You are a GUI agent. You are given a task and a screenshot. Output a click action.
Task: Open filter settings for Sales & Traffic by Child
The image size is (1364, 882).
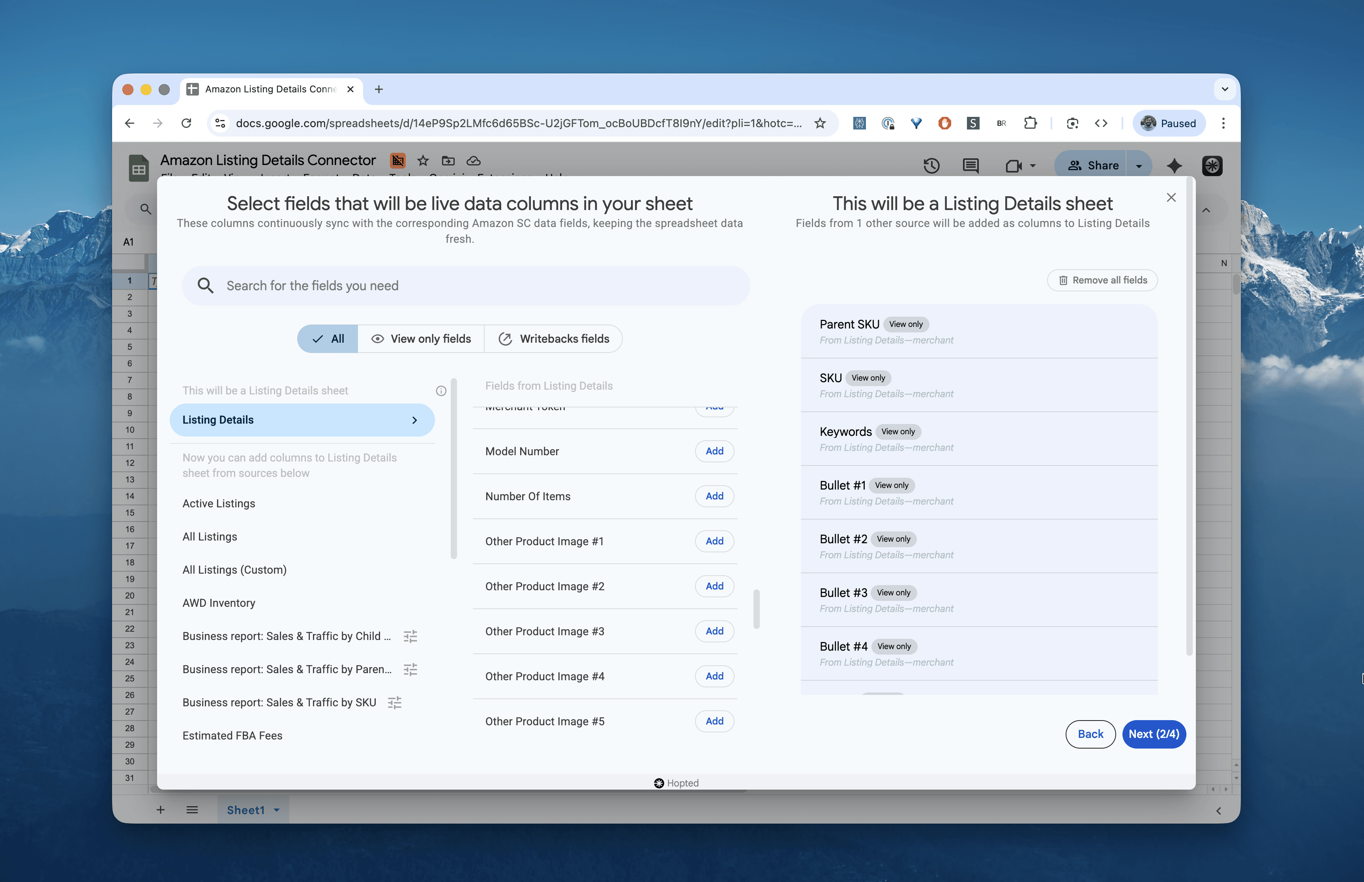(x=410, y=636)
